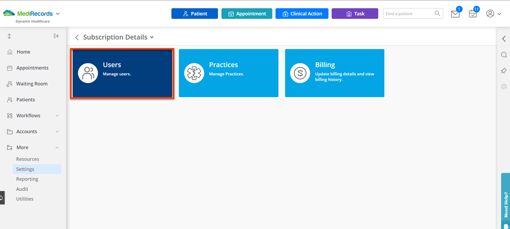
Task: Click the Patients icon in sidebar
Action: [10, 99]
